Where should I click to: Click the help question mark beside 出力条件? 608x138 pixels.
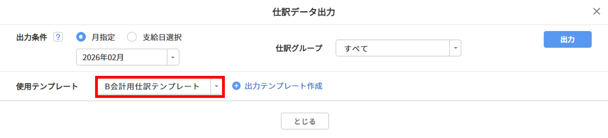point(58,37)
